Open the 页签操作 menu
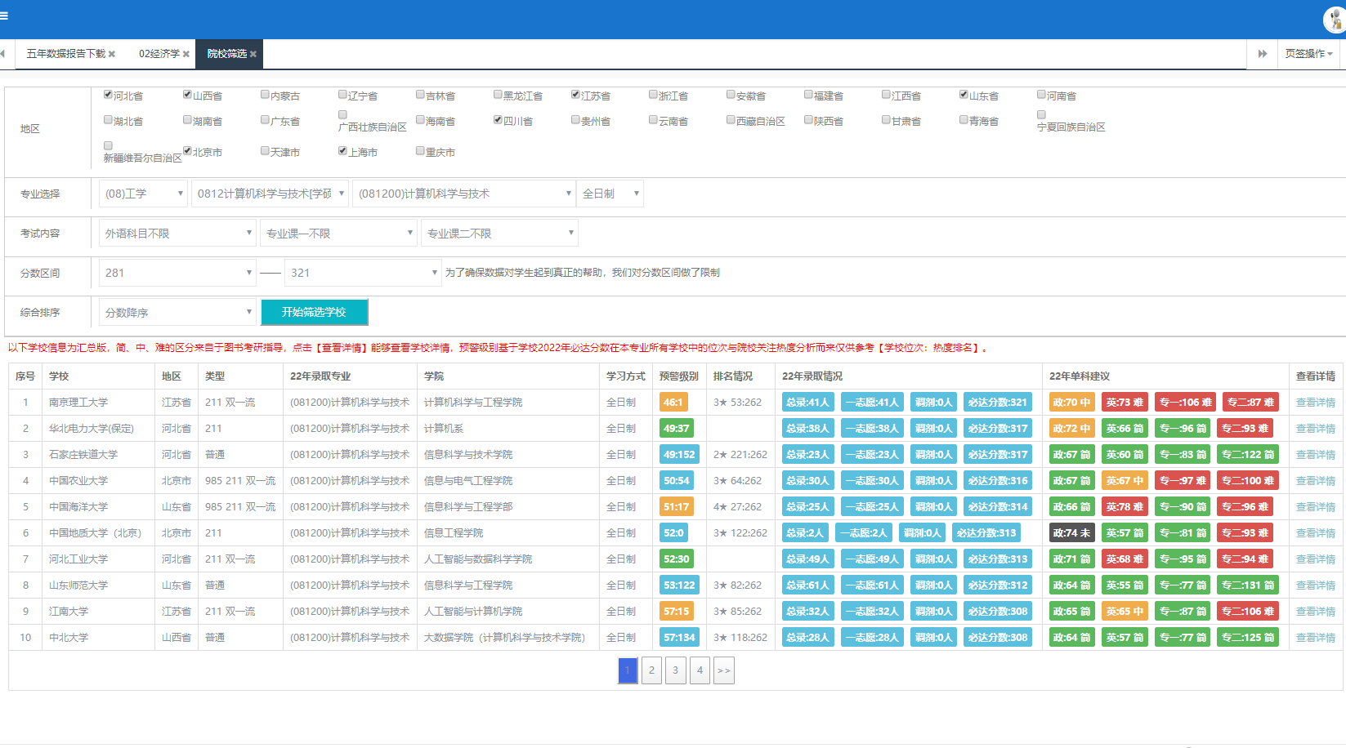 [1308, 54]
